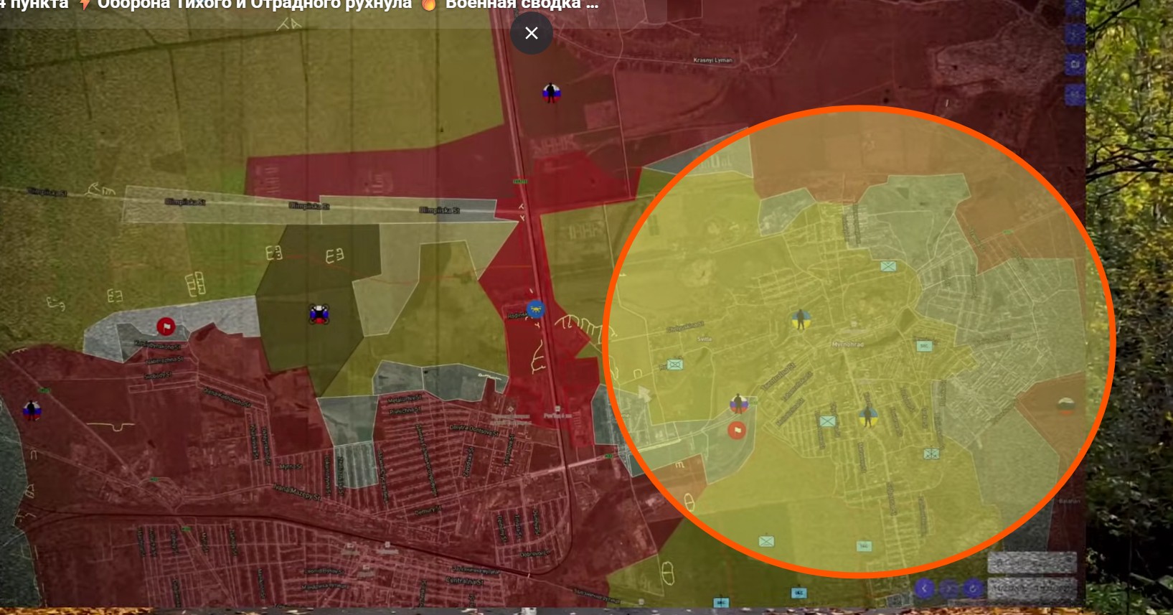Select the Russian soldier marker near Krasnyi Lyman
1173x615 pixels.
point(551,93)
